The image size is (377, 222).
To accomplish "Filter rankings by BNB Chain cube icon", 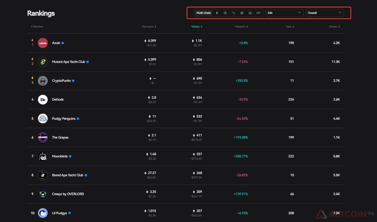I will (x=225, y=13).
